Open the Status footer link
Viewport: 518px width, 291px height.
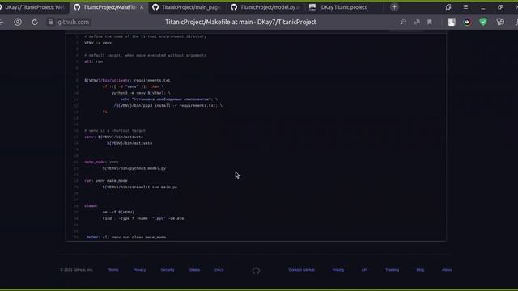coord(194,270)
